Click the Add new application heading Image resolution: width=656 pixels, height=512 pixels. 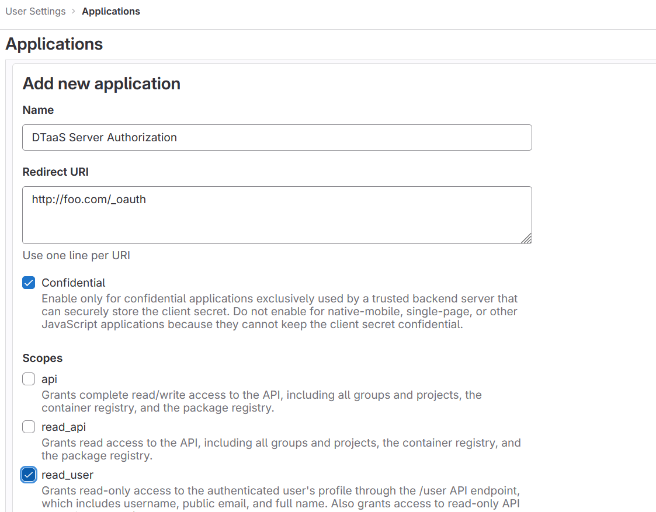pos(101,83)
